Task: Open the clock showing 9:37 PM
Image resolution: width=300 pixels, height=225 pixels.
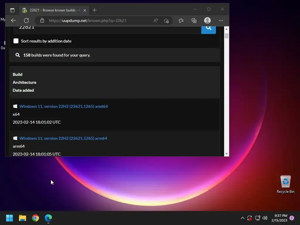Action: coord(279,218)
